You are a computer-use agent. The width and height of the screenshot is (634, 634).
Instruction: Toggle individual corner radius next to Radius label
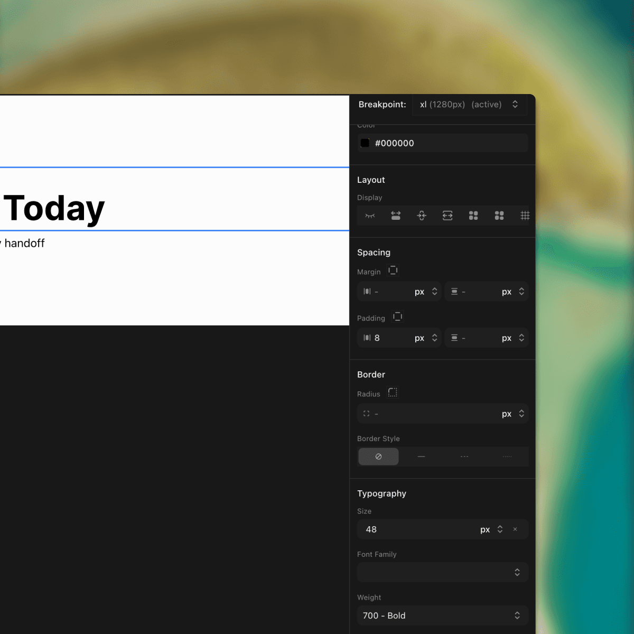coord(393,393)
